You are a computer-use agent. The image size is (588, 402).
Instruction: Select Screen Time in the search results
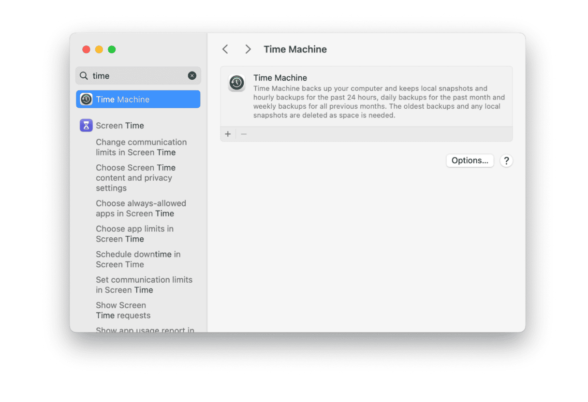coord(120,126)
